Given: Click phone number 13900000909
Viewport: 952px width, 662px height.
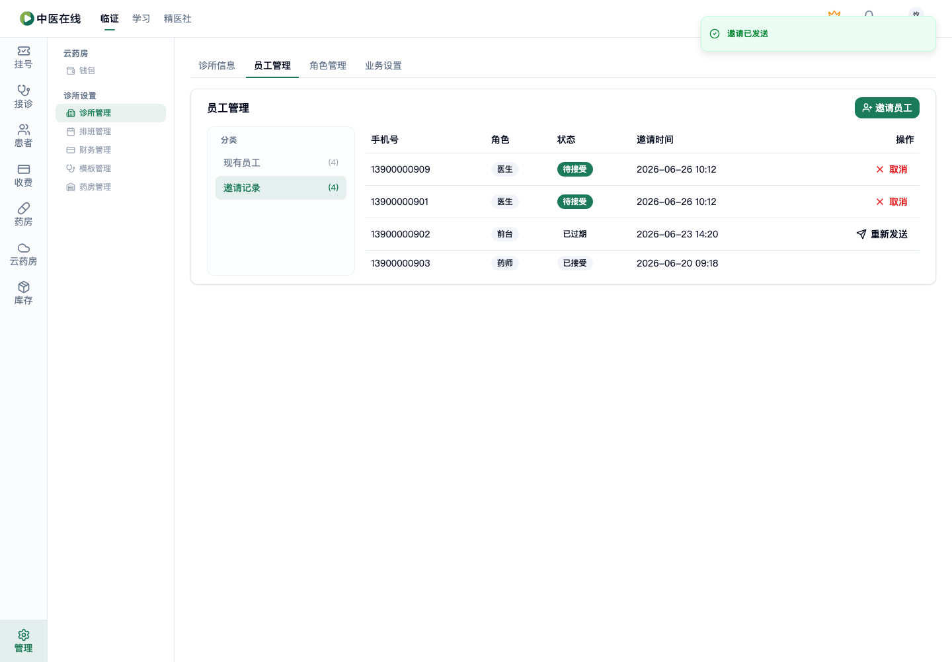Looking at the screenshot, I should click(x=401, y=169).
